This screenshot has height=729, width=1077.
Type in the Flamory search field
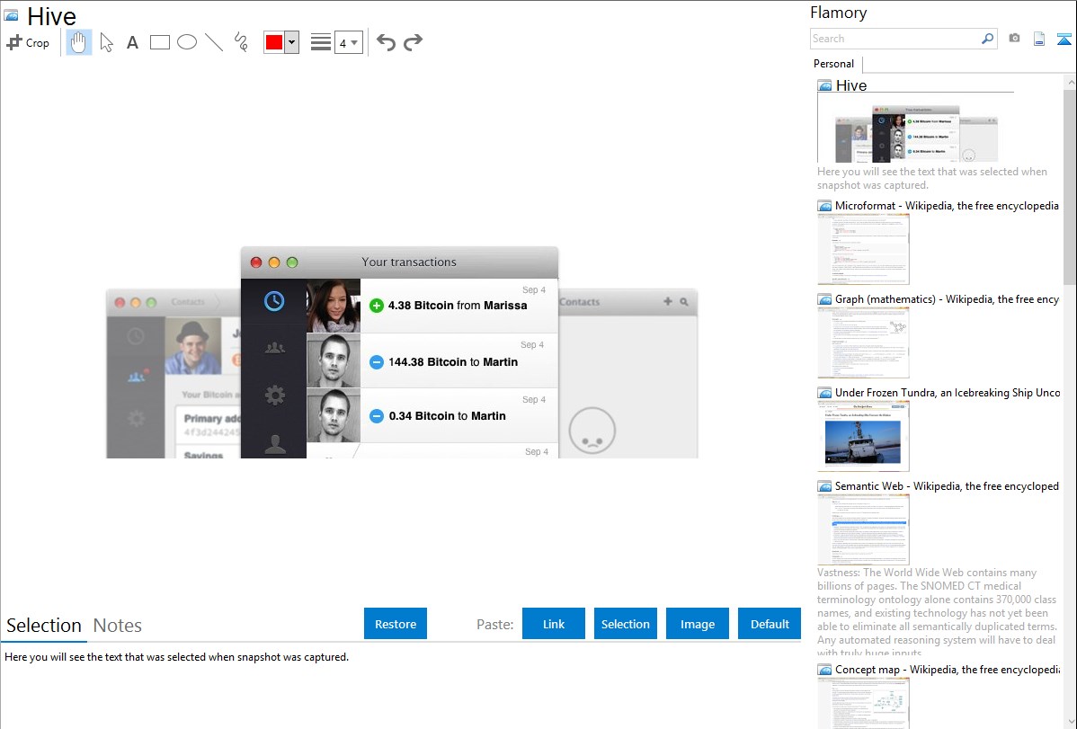tap(895, 39)
